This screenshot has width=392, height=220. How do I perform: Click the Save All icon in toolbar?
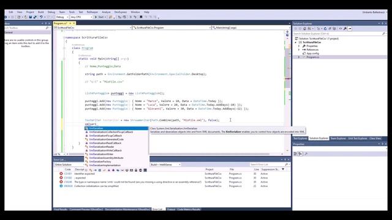pos(35,17)
